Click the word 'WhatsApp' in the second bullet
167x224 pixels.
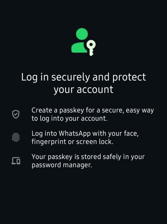point(75,134)
